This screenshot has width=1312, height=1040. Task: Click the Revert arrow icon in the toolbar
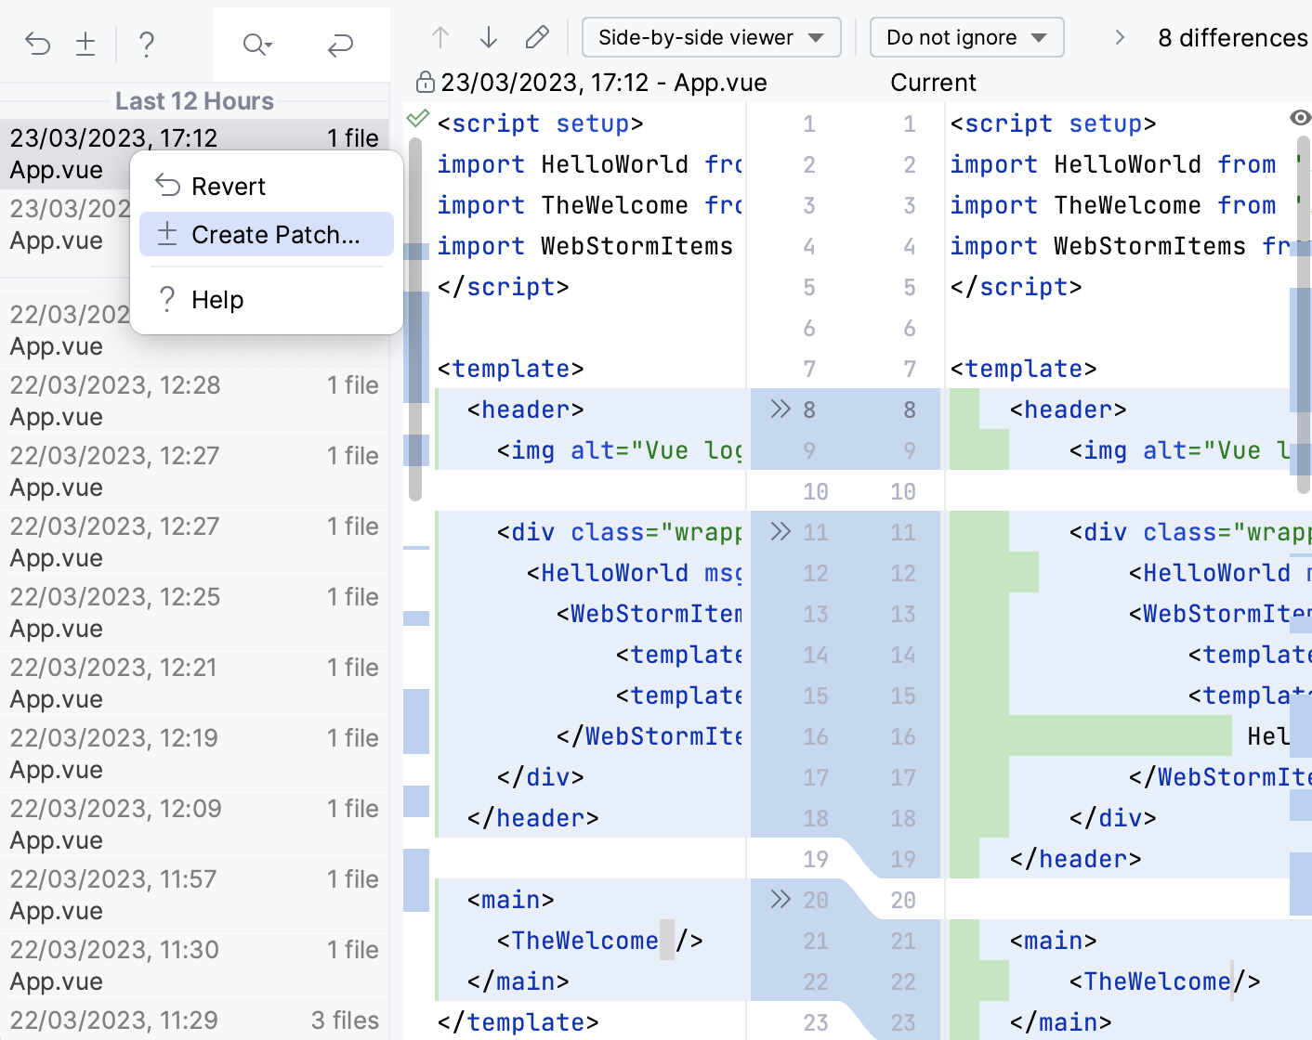37,44
